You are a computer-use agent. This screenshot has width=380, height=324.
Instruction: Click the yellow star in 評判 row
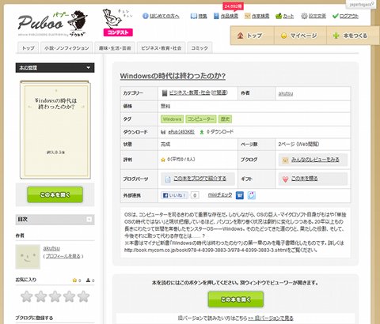(163, 160)
